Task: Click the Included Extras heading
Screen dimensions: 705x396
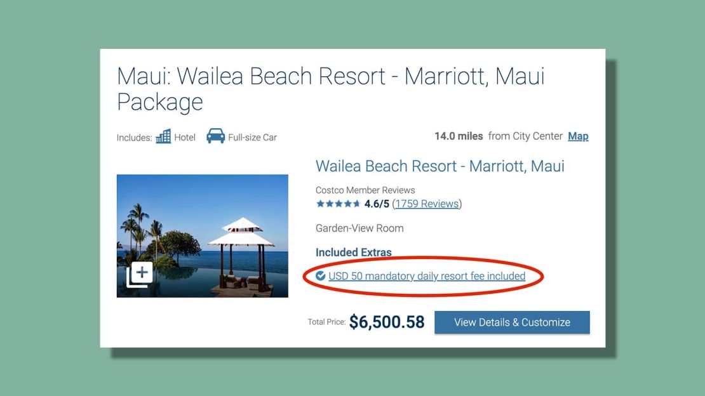Action: tap(353, 252)
